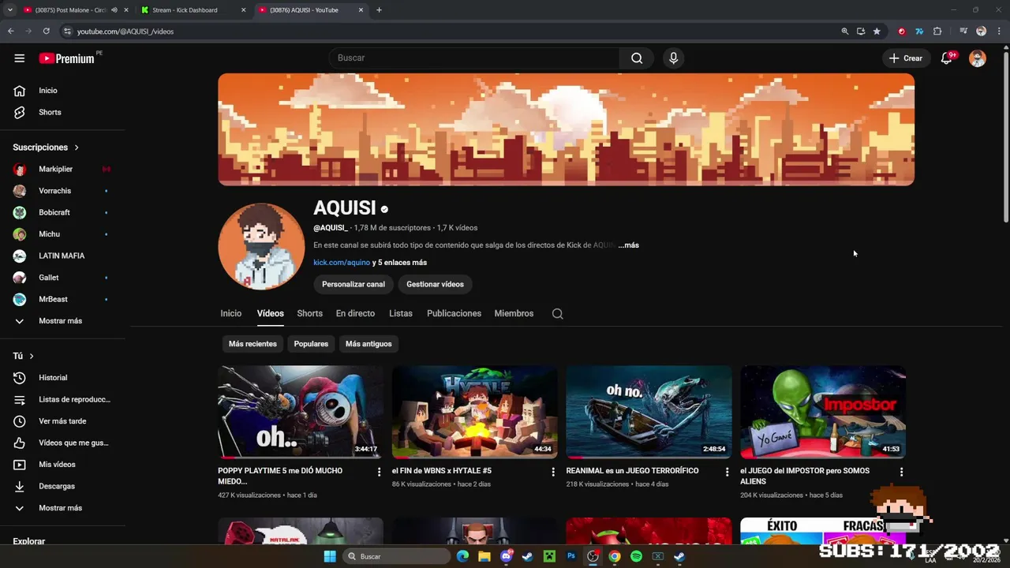The image size is (1010, 568).
Task: Open Chrome zoom indicator icon
Action: tap(844, 31)
